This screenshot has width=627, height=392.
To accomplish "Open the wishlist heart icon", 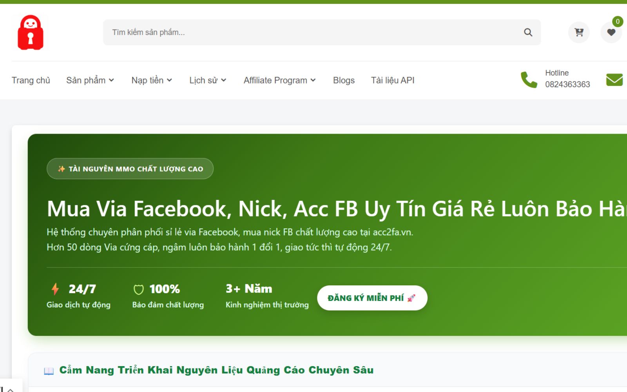I will pyautogui.click(x=611, y=32).
